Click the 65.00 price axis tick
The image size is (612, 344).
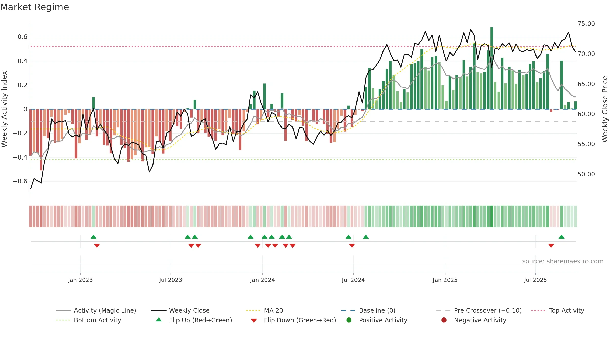click(x=586, y=84)
